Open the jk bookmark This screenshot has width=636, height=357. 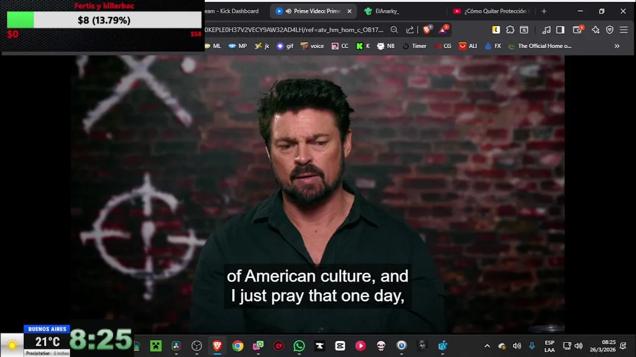coord(262,46)
